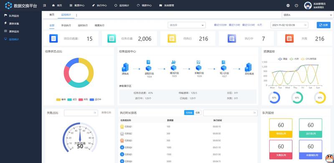Click the blue 全屏 fullscreen button

pos(323,25)
